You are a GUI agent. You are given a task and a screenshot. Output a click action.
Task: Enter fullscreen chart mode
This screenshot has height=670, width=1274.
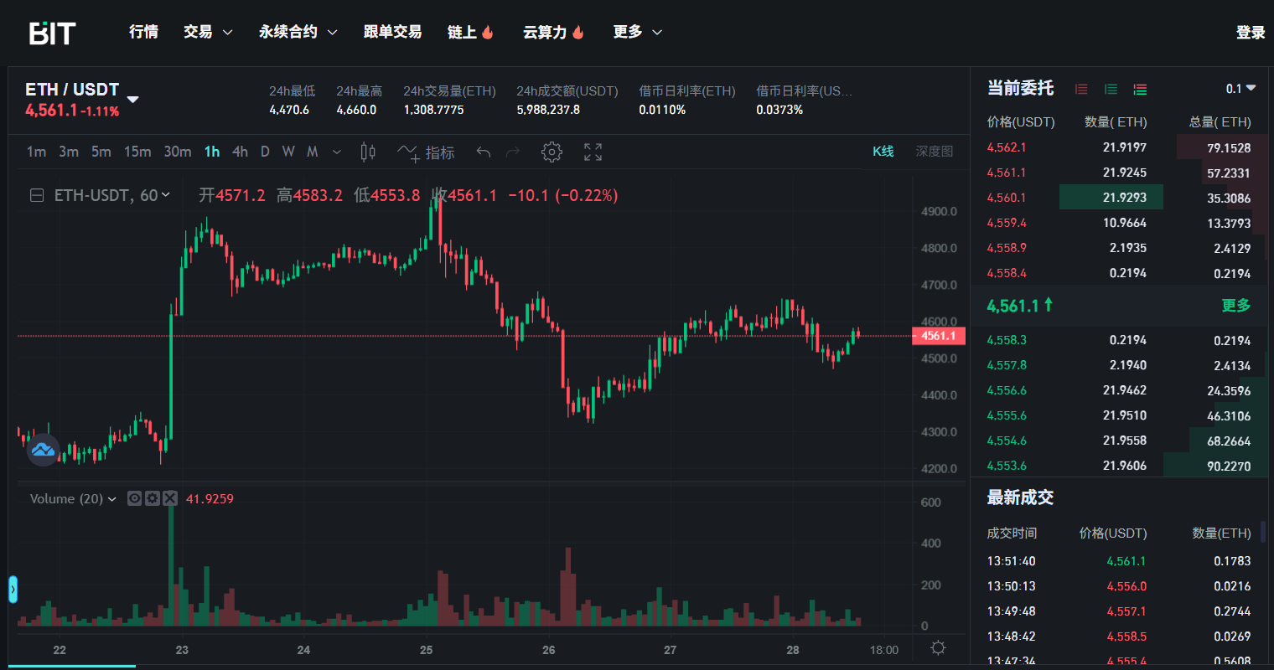[593, 152]
